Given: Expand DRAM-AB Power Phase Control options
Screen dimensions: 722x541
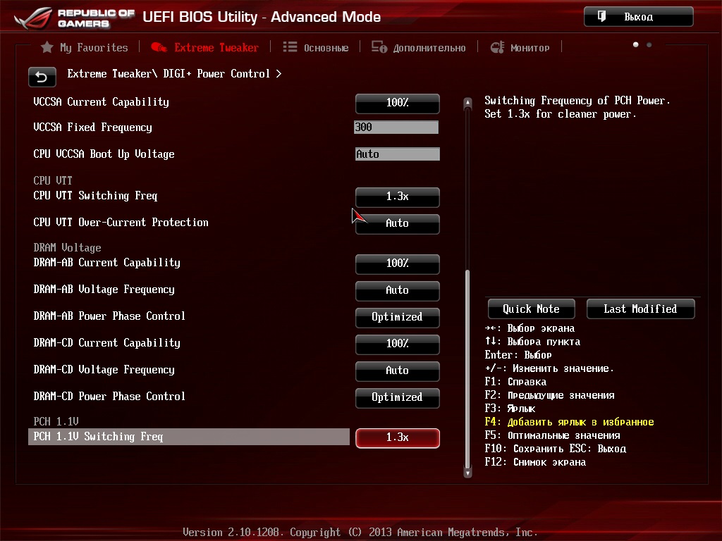Looking at the screenshot, I should coord(397,317).
